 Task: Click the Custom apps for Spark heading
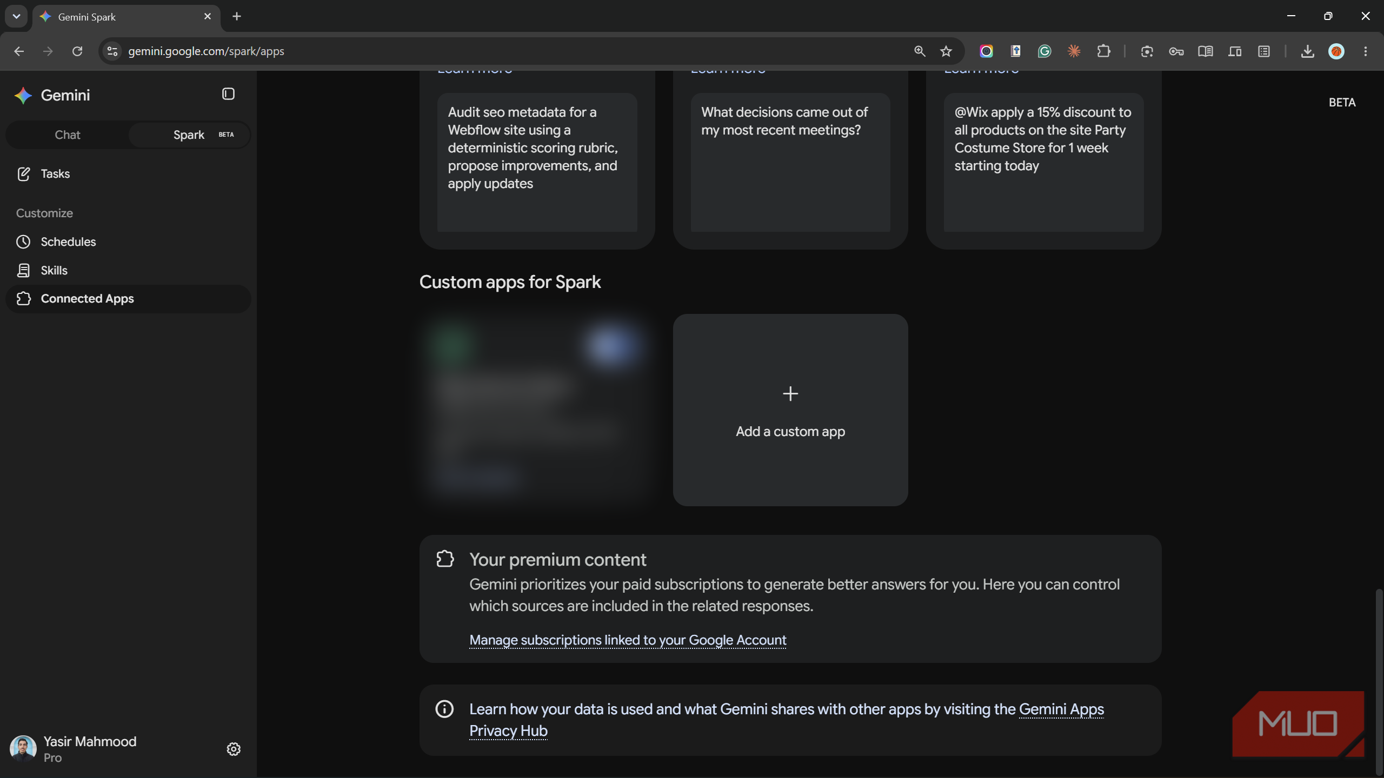coord(510,282)
